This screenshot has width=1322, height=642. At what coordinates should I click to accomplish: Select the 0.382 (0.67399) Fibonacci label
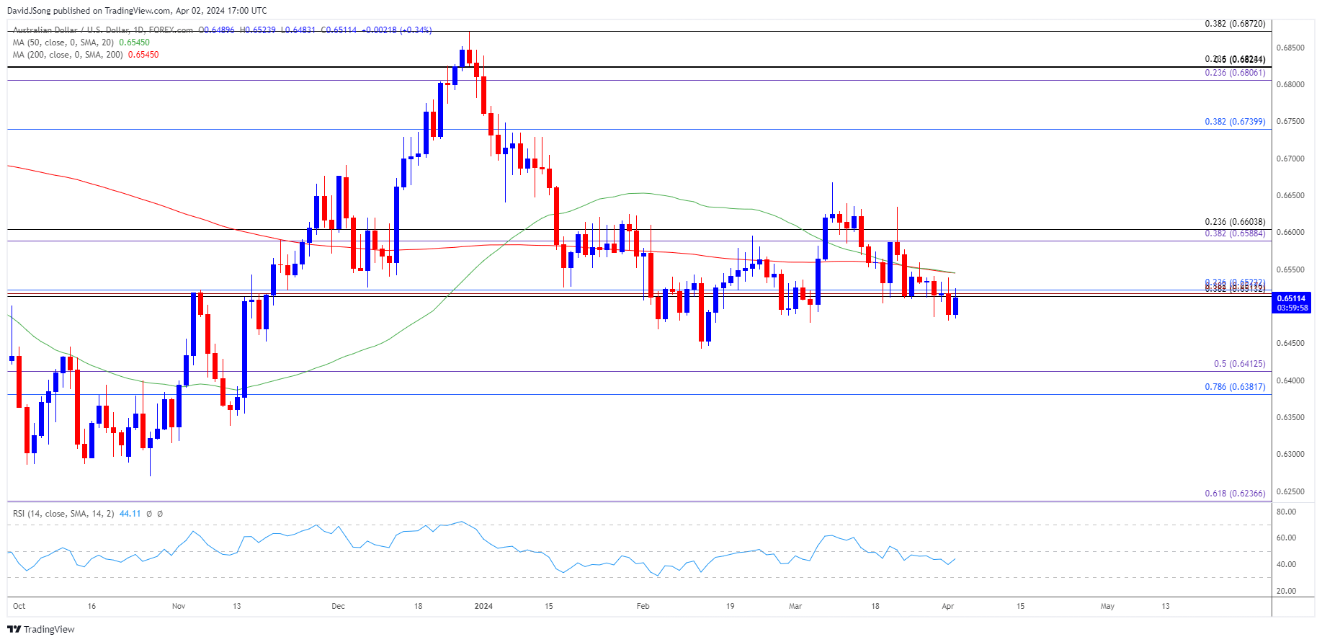click(1235, 122)
